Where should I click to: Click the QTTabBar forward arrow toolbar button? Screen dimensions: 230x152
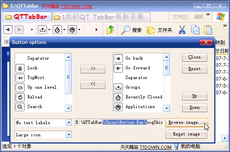coord(19,29)
